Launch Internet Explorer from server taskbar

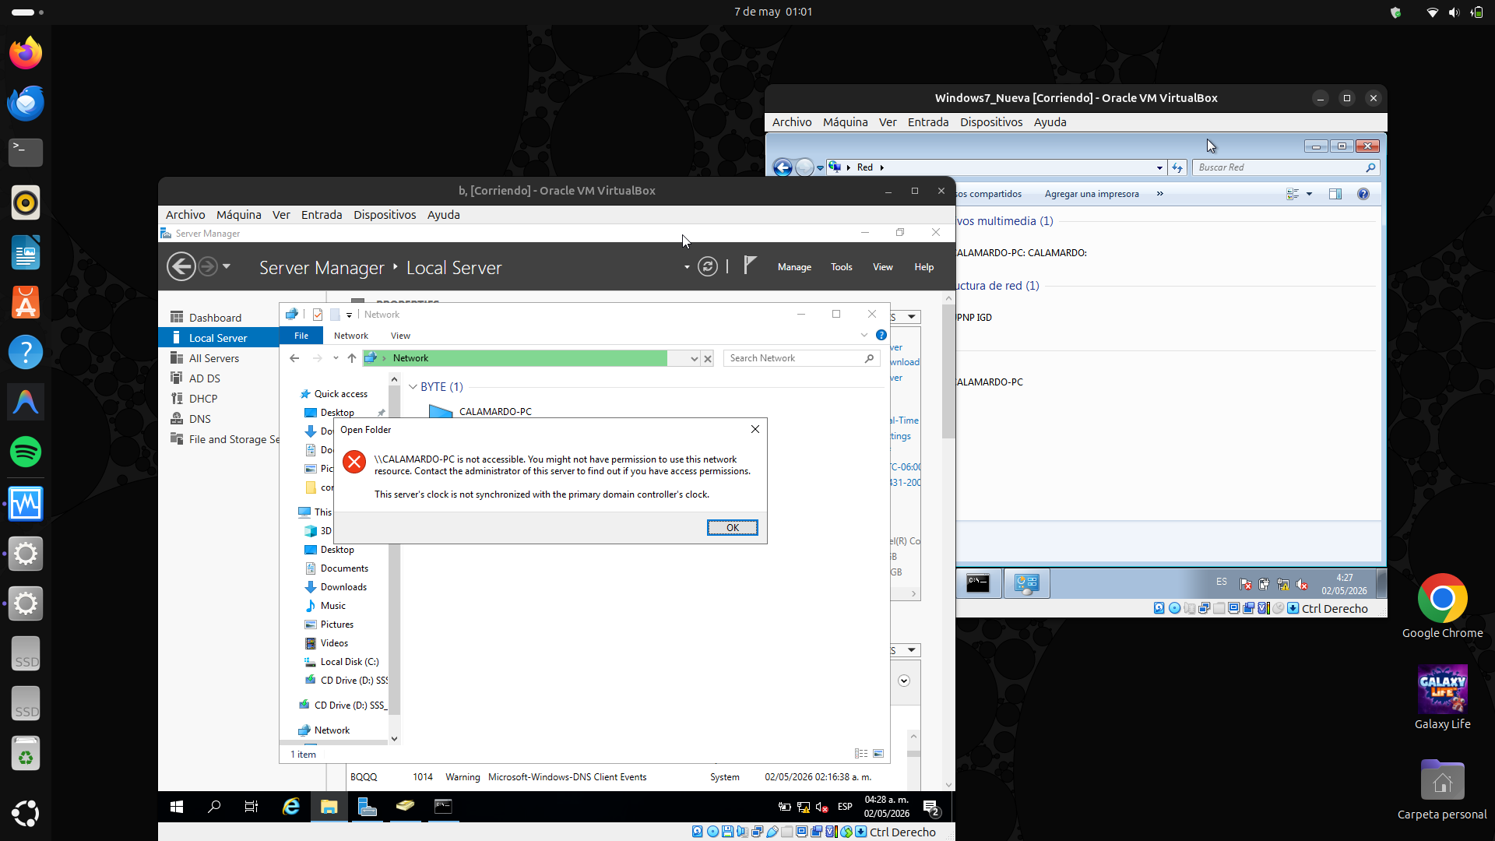pyautogui.click(x=290, y=807)
